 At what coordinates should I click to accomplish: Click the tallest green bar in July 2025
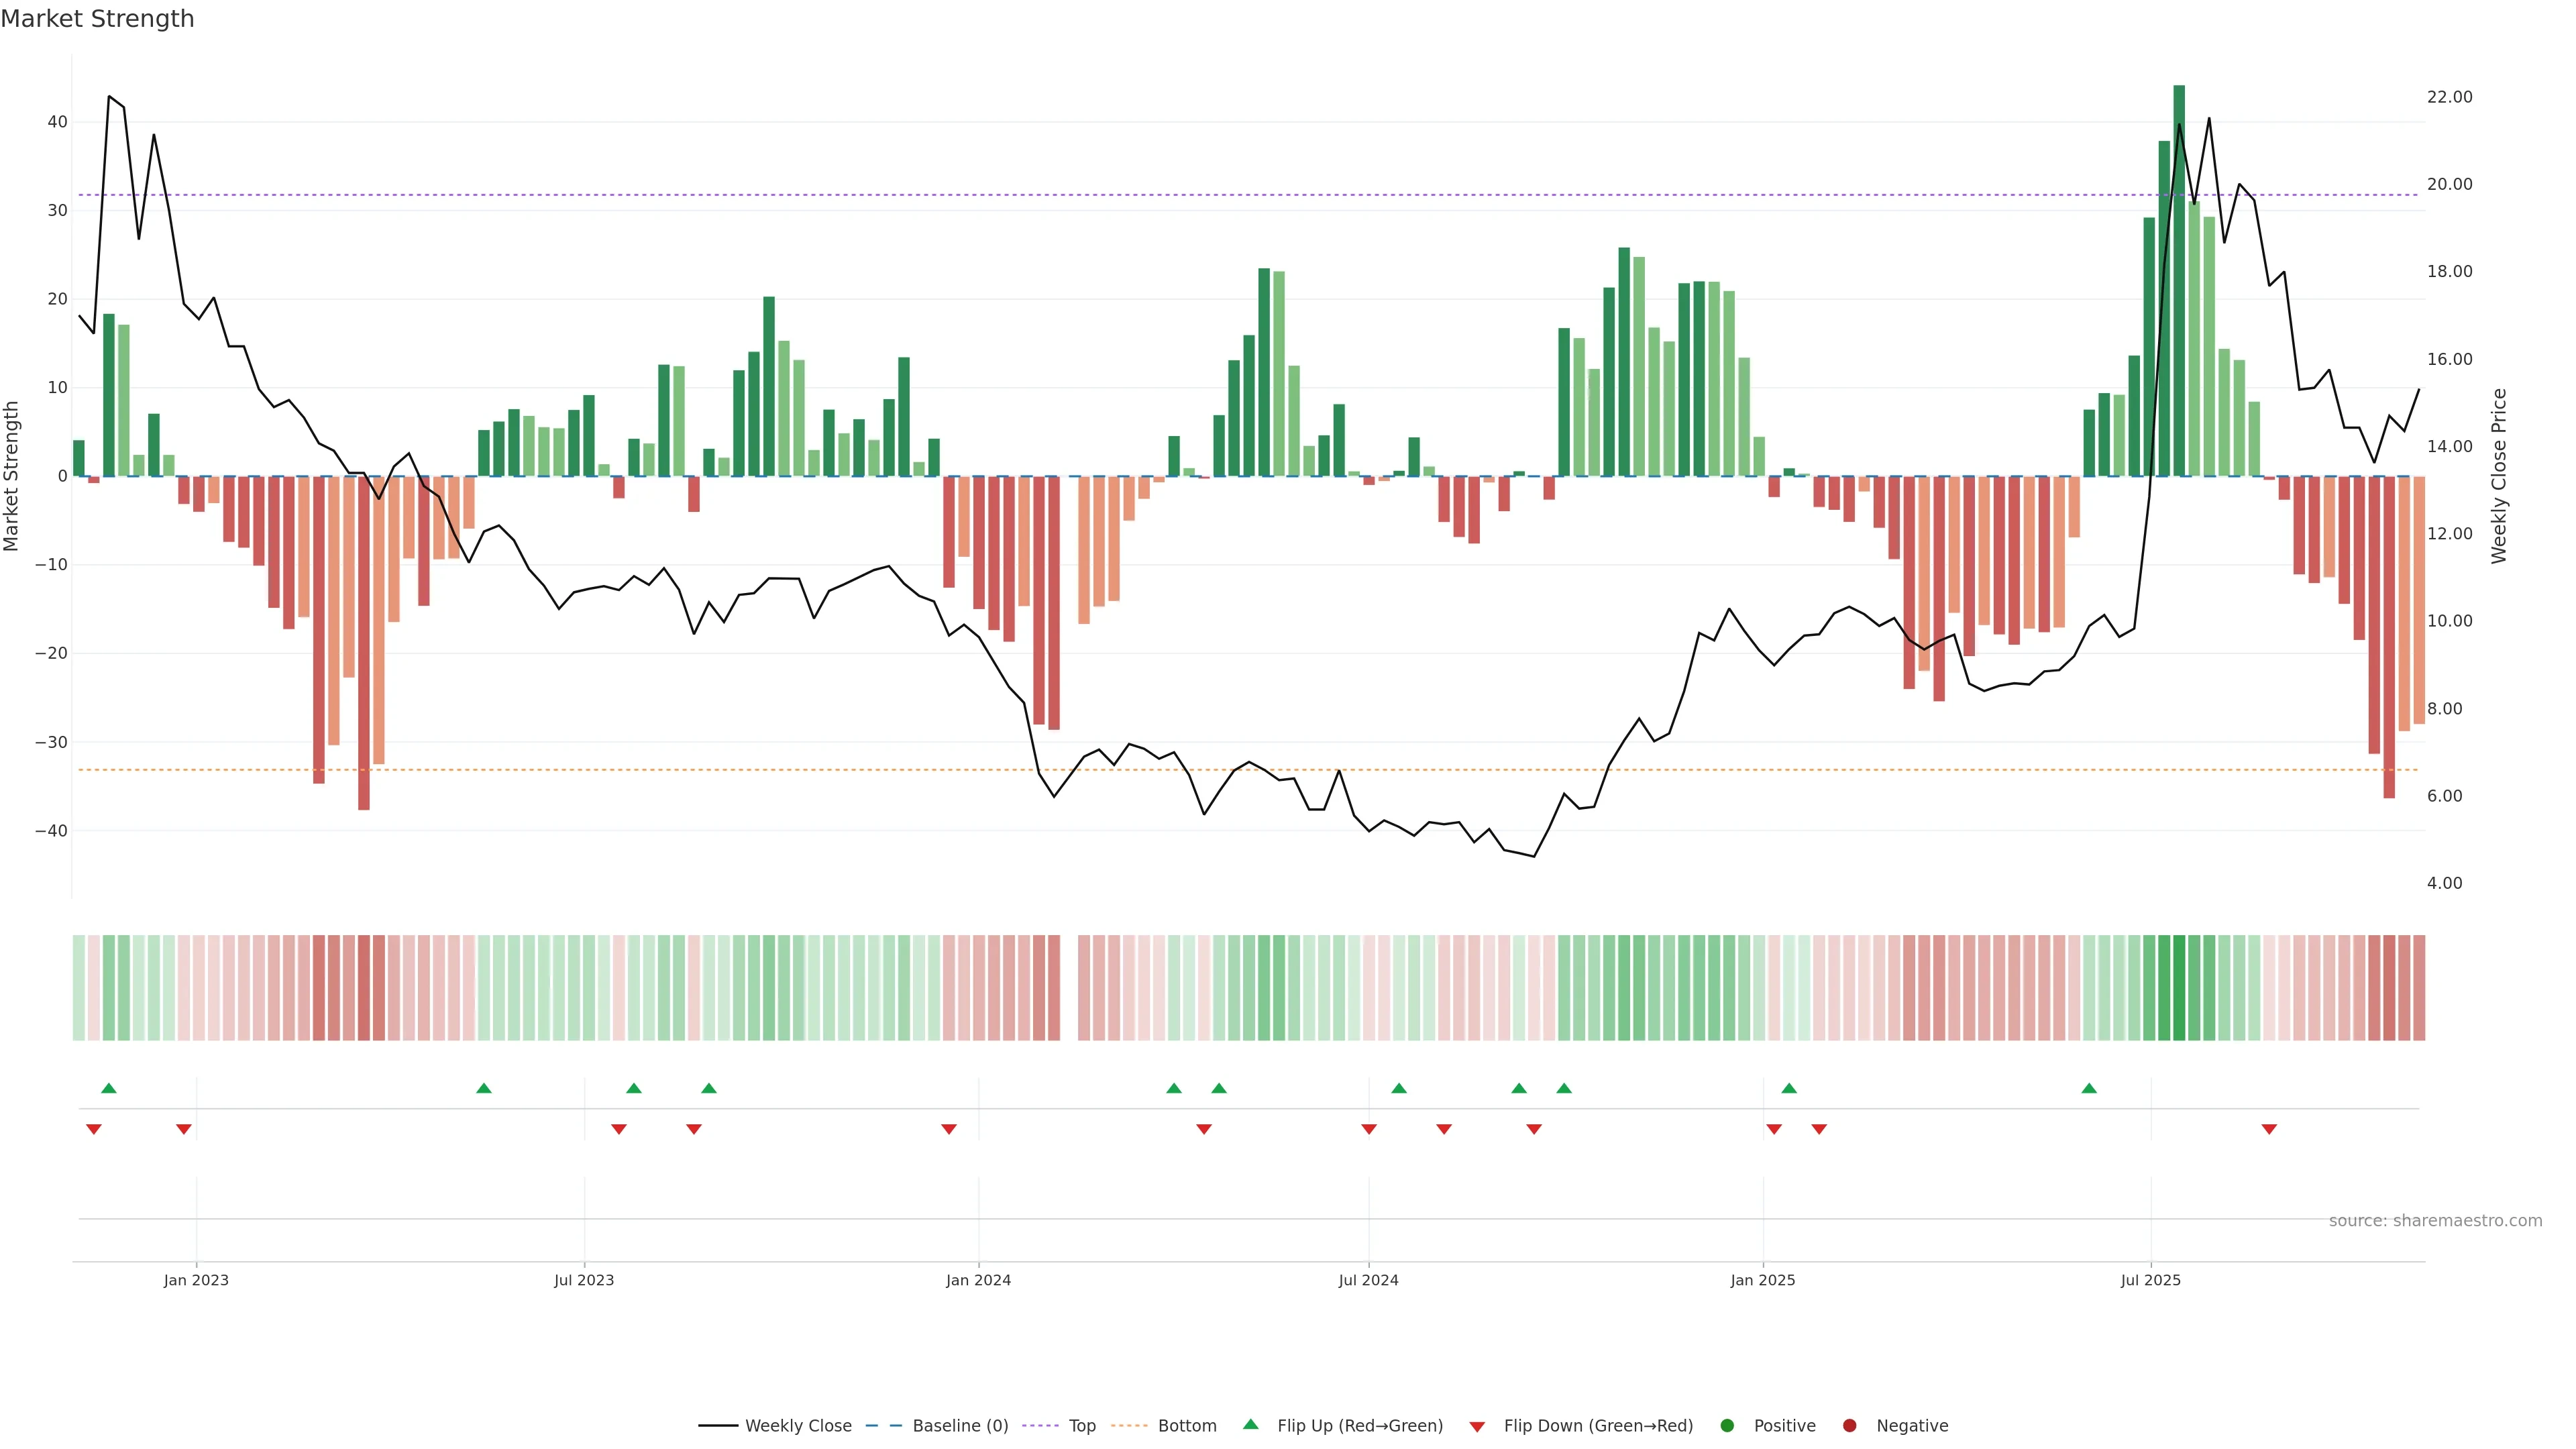click(x=2179, y=280)
